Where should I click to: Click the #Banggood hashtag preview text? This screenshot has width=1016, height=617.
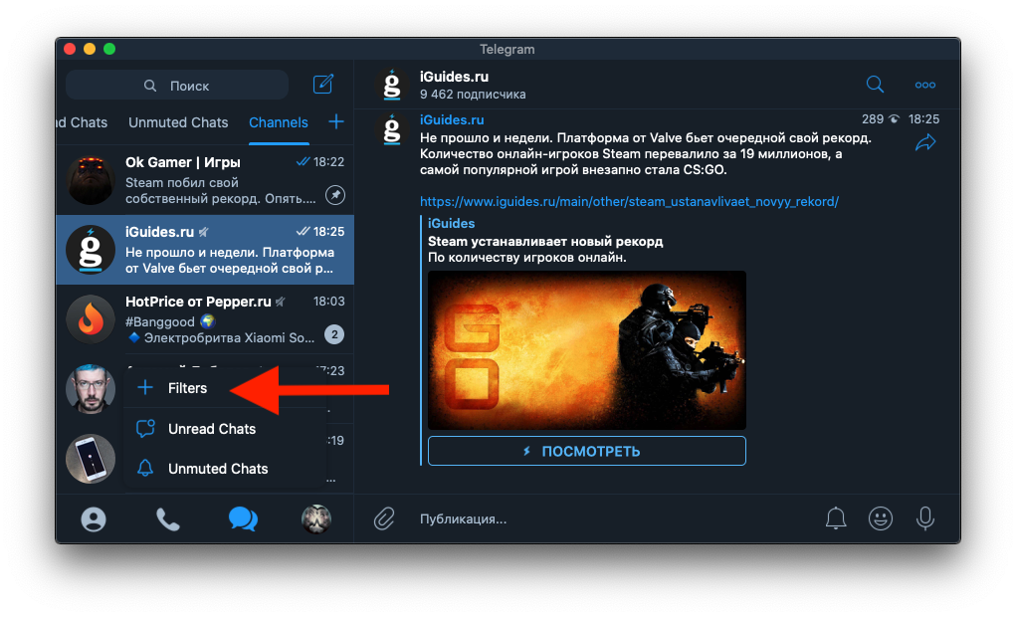160,322
